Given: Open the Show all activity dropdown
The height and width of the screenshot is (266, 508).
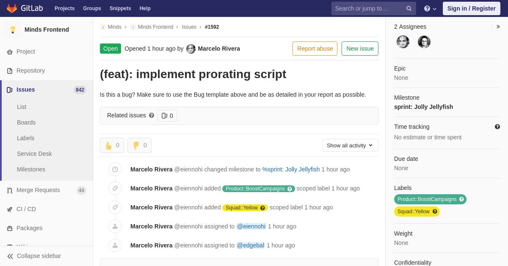Looking at the screenshot, I should click(x=350, y=145).
